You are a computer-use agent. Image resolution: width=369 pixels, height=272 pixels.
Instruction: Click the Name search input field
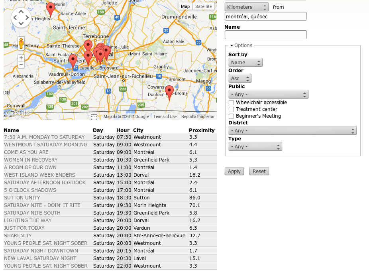coord(265,35)
